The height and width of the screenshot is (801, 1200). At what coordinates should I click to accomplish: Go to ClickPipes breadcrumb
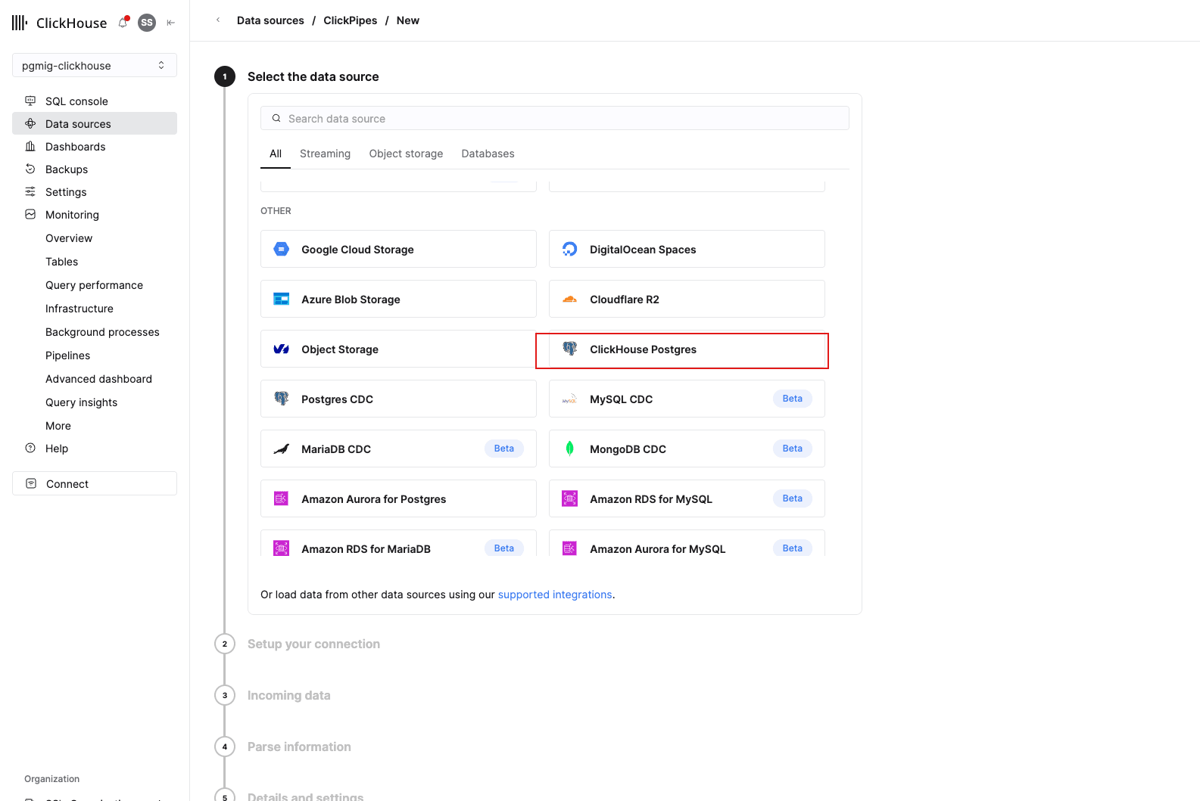pos(351,20)
